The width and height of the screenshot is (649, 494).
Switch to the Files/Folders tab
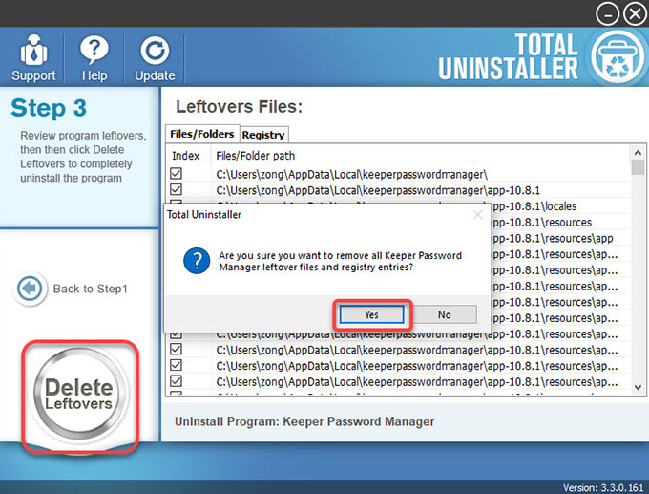pyautogui.click(x=202, y=134)
